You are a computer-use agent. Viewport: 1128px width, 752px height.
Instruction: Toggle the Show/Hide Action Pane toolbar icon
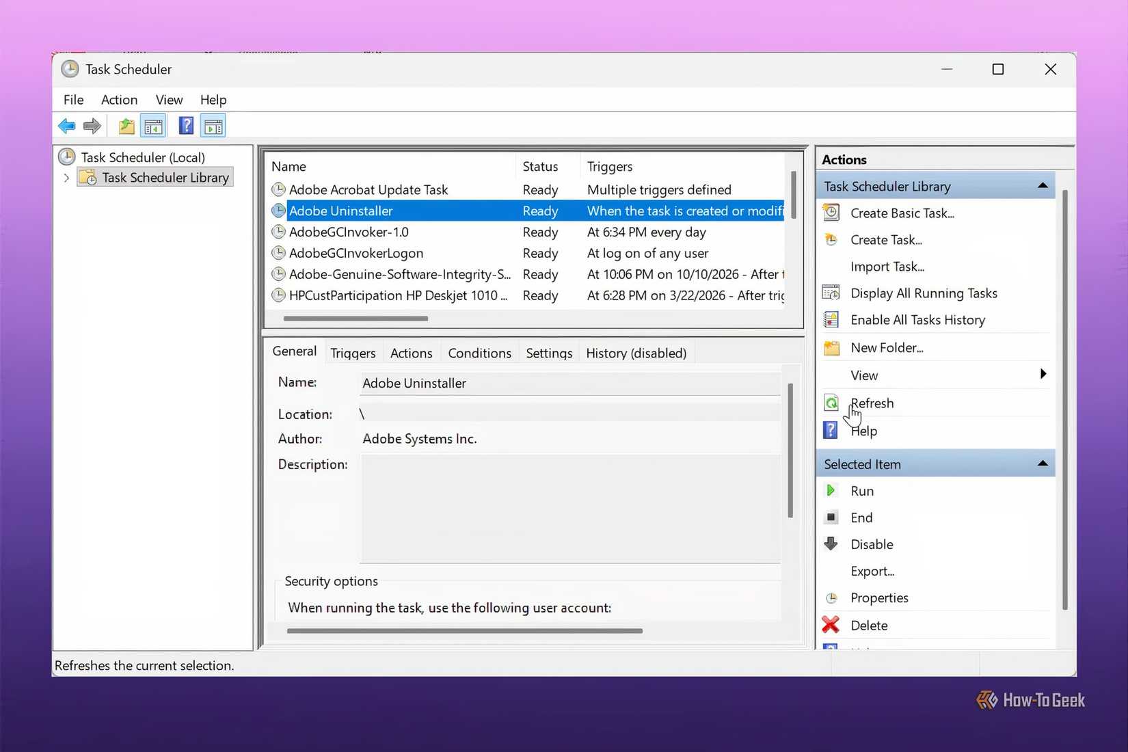pyautogui.click(x=213, y=126)
